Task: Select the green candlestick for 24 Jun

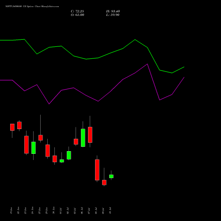Action: coord(34,148)
